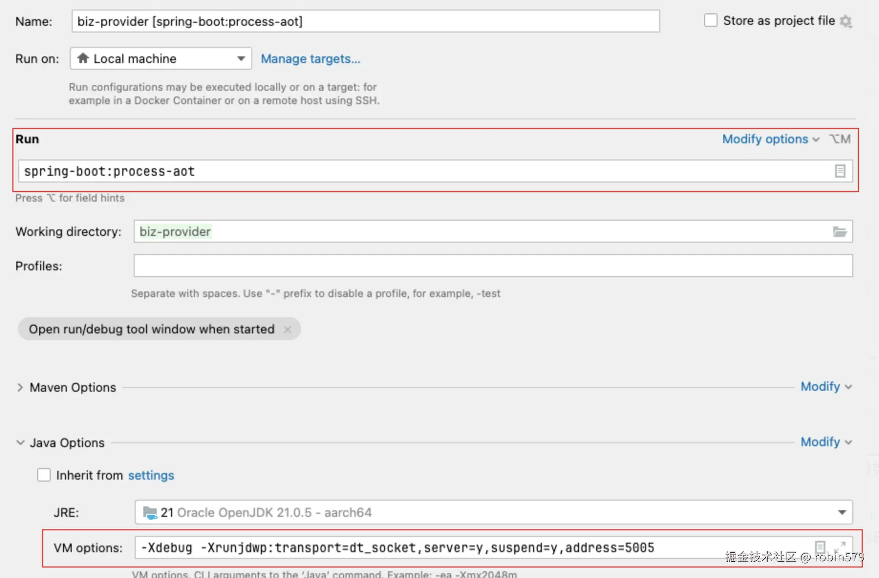Open the Run on Local machine dropdown
The height and width of the screenshot is (578, 879).
pyautogui.click(x=161, y=58)
